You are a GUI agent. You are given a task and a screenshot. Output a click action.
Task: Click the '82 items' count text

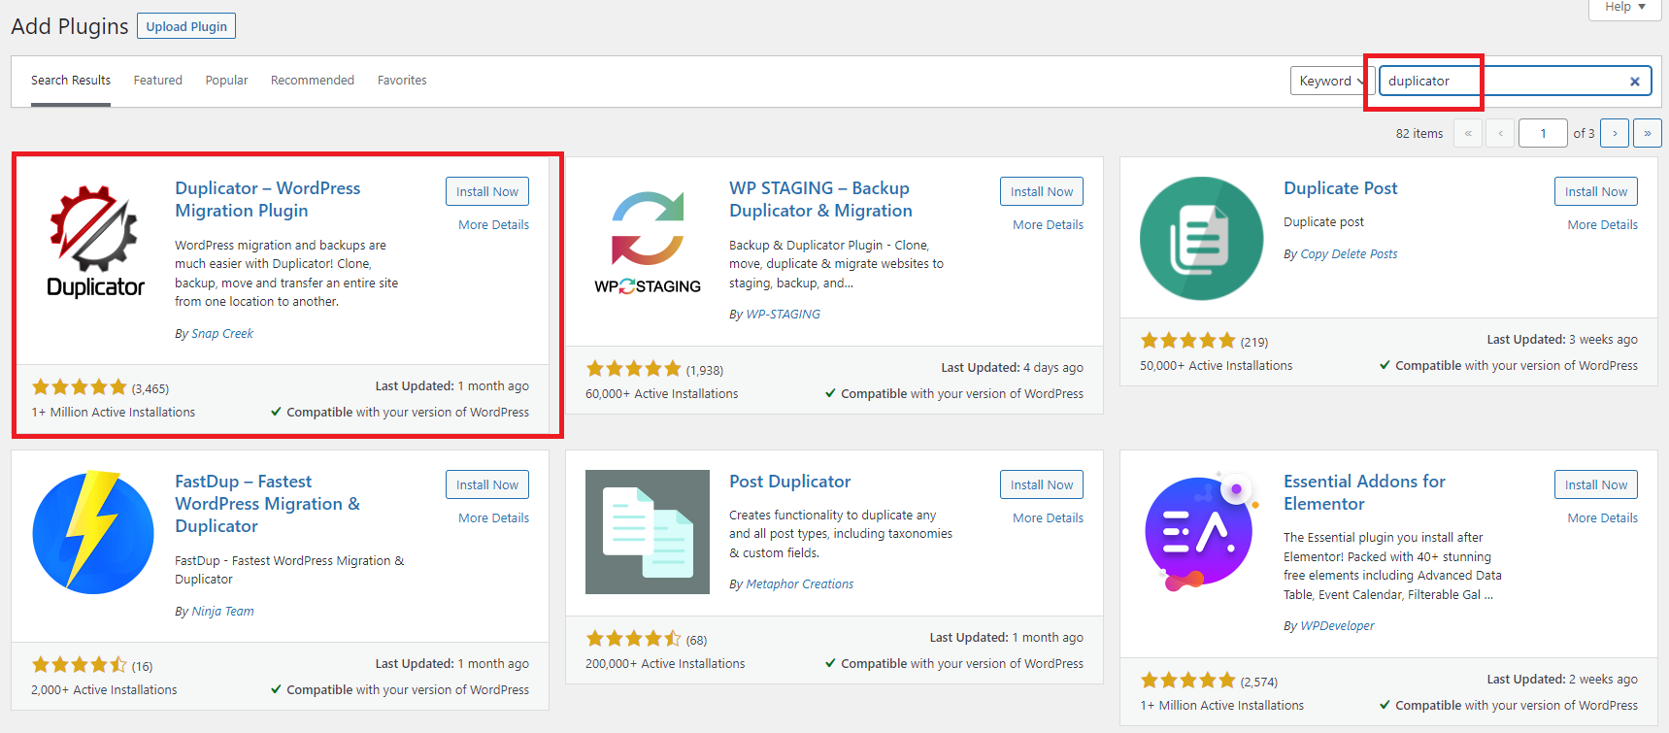(1419, 134)
